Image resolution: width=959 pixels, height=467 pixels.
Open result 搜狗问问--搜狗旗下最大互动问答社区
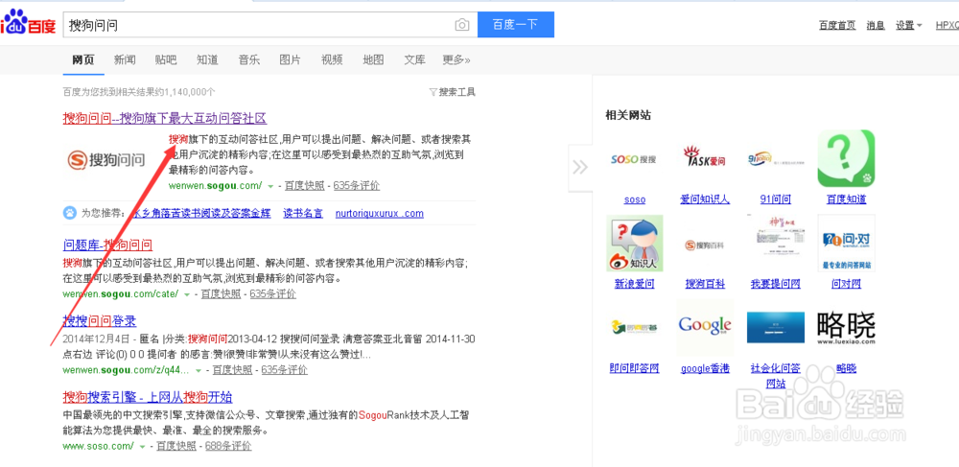click(x=165, y=118)
